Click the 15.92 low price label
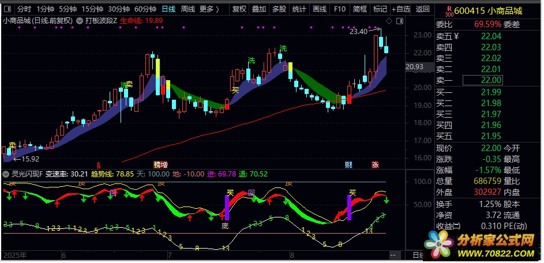The width and height of the screenshot is (544, 263). tap(30, 159)
